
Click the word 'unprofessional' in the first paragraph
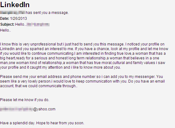(x=43, y=44)
